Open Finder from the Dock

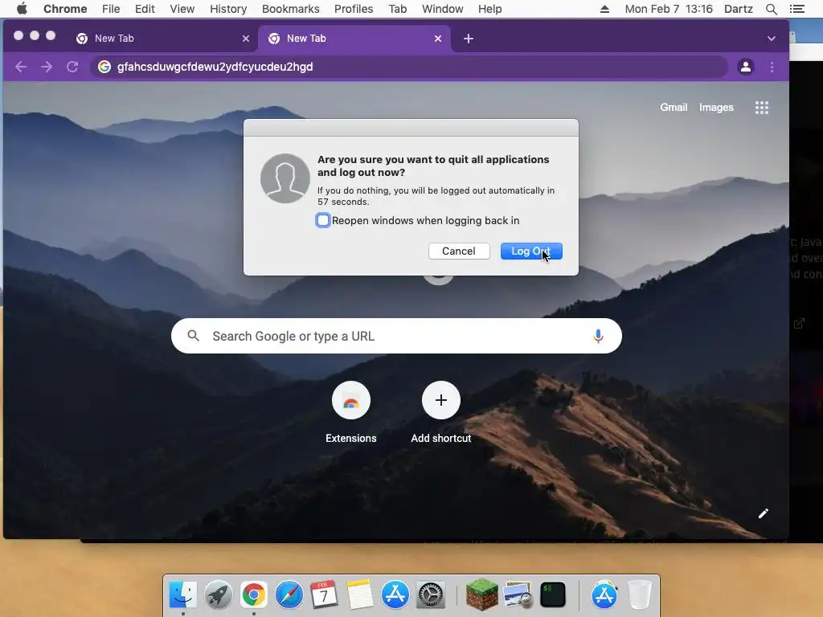[182, 595]
